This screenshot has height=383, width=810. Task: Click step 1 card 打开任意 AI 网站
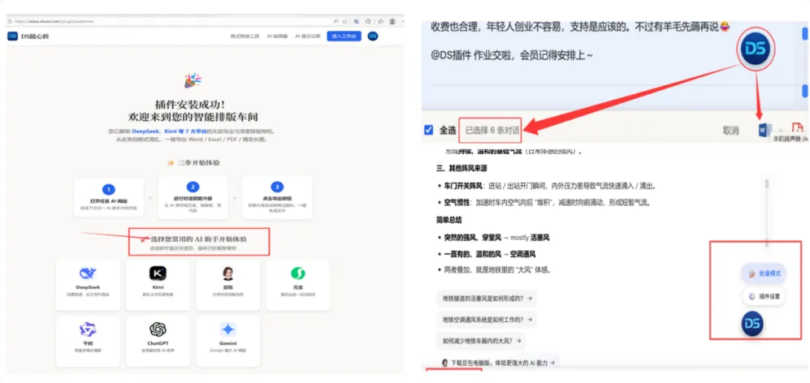109,197
